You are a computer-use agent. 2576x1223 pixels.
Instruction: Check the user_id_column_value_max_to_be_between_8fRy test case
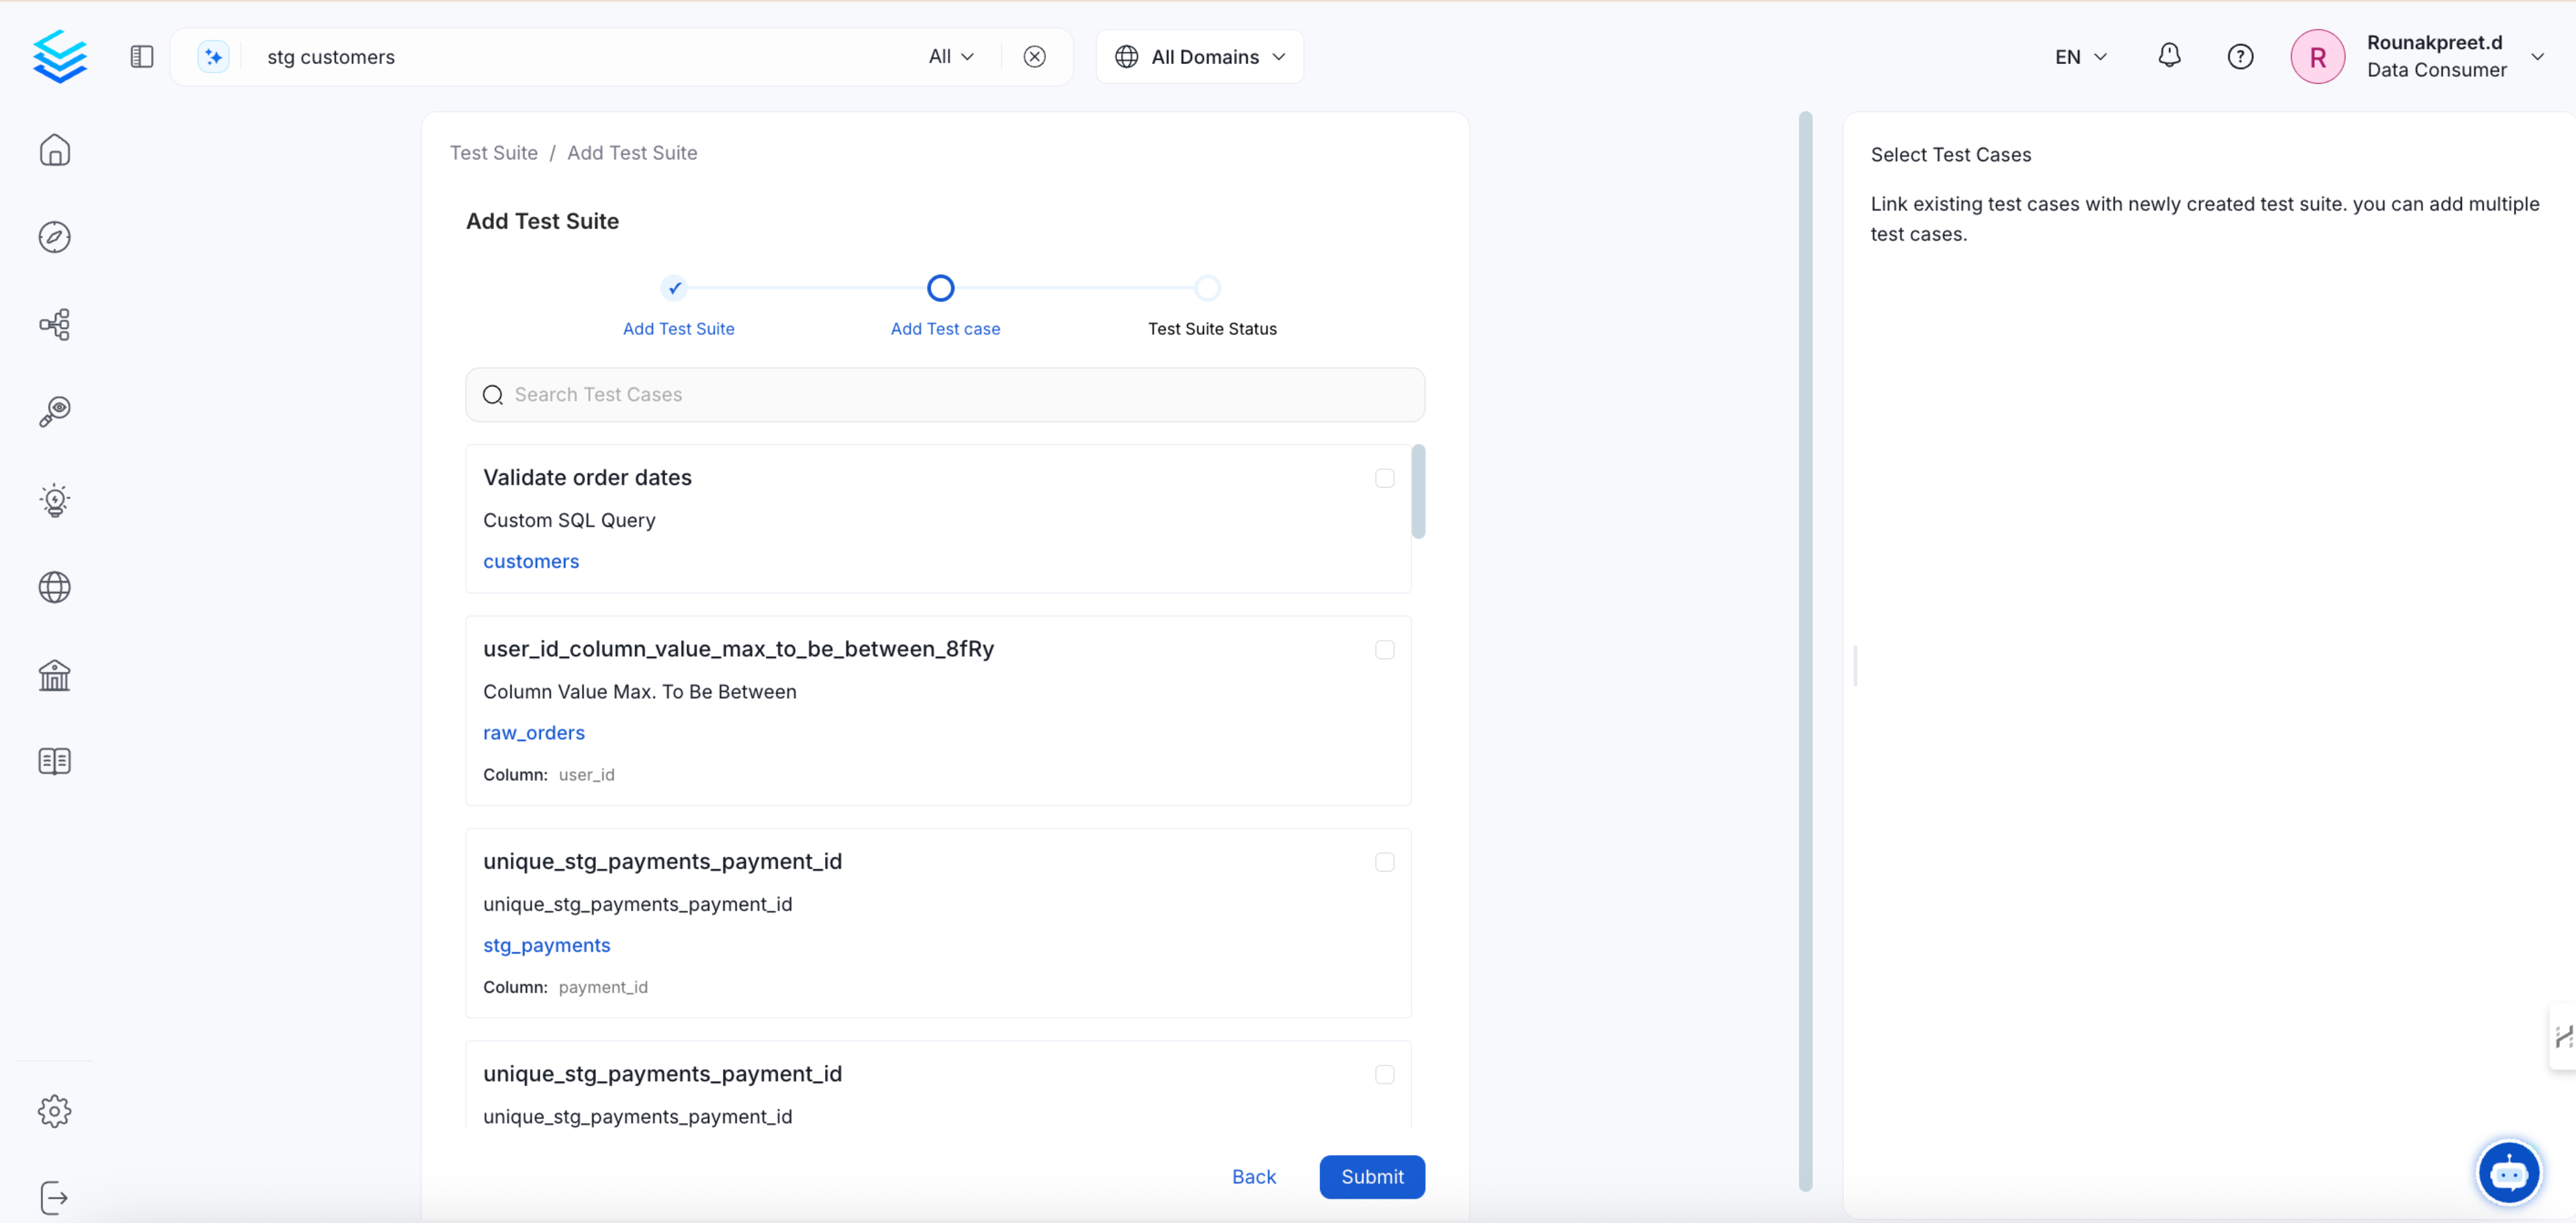pos(1384,649)
